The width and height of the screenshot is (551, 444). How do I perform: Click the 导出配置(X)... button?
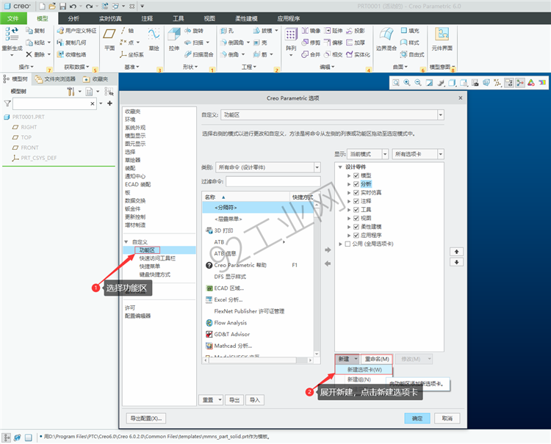point(146,418)
